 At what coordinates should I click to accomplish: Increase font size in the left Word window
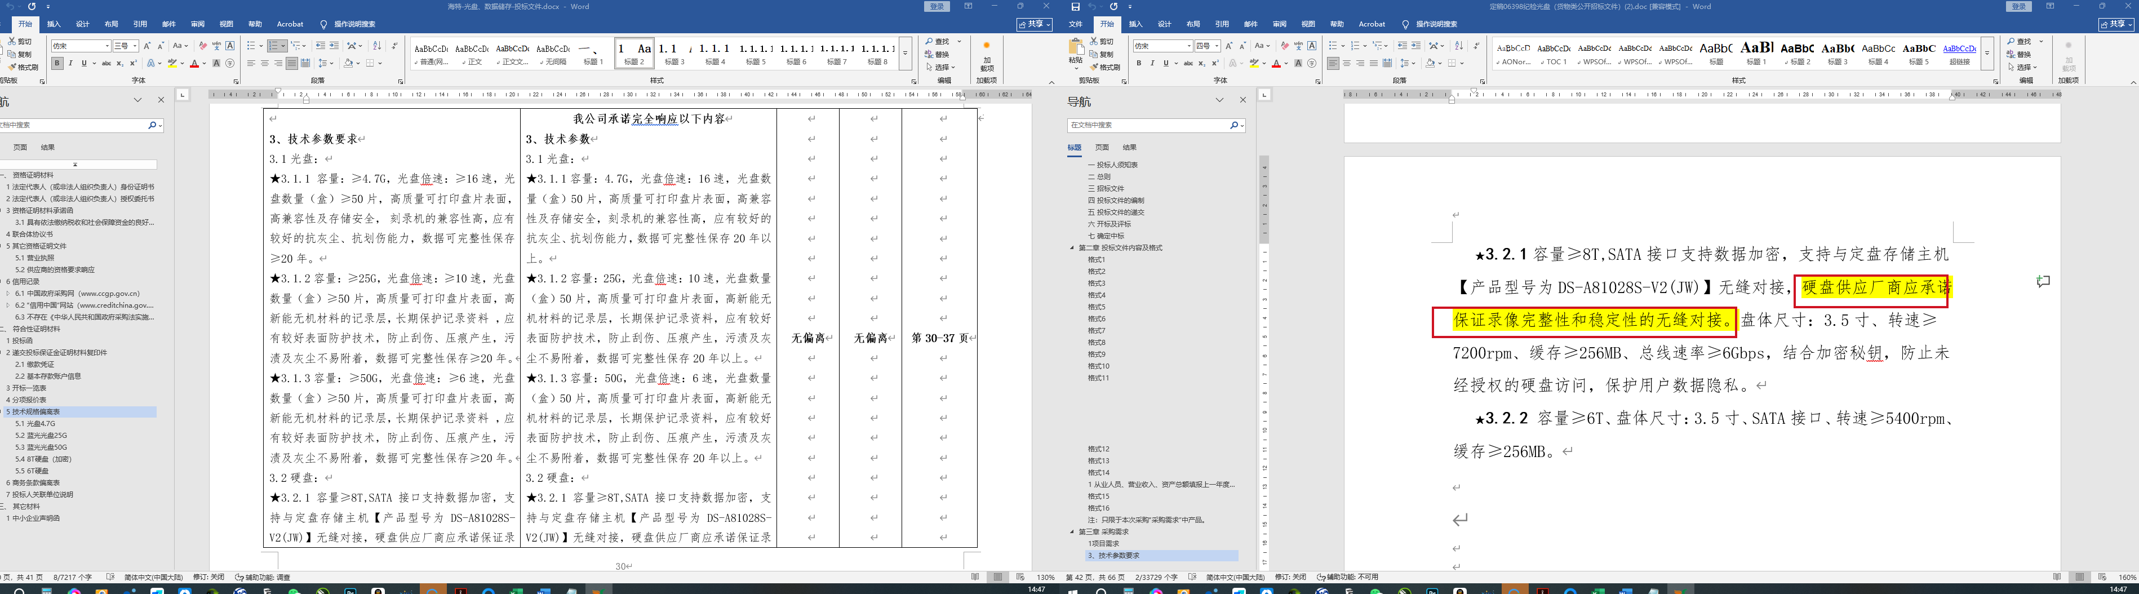147,46
